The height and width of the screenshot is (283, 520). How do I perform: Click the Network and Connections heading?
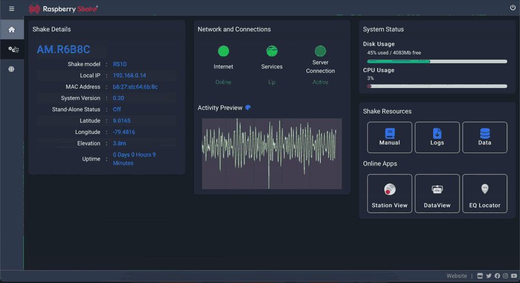(x=234, y=29)
